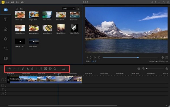170x107 pixels.
Task: Open the Overlays layers icon in sidebar
Action: pos(6,39)
